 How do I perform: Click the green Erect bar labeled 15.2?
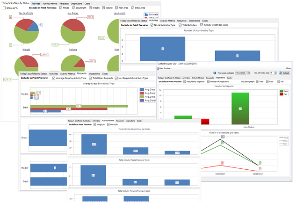(x=79, y=106)
